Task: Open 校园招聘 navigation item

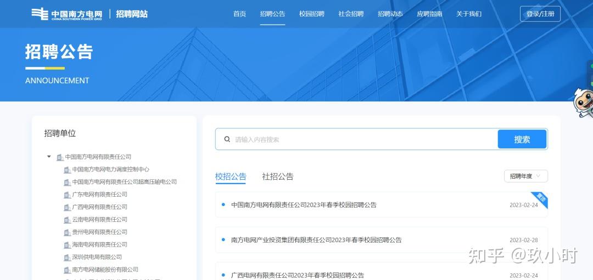Action: (312, 14)
